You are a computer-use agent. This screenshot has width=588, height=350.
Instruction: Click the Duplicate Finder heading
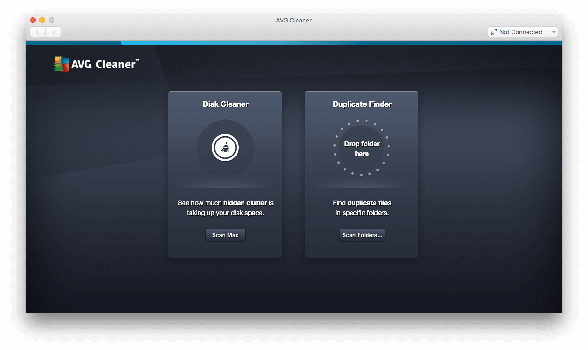[x=362, y=104]
